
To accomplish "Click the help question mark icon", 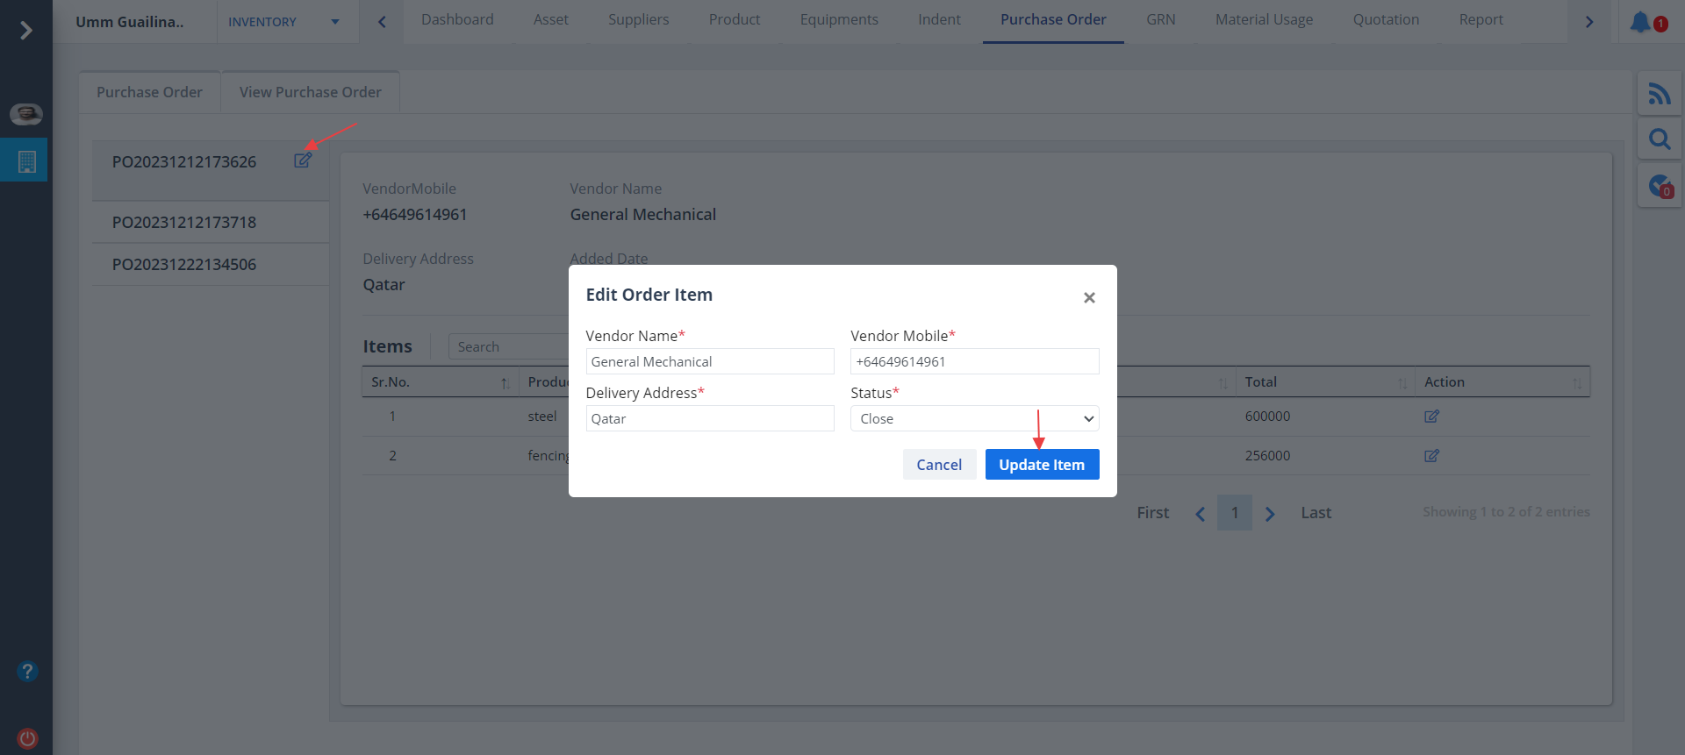I will (27, 672).
